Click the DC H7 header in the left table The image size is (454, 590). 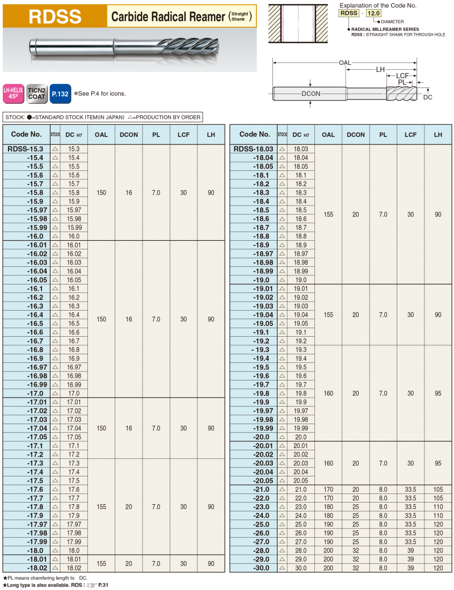tap(74, 135)
